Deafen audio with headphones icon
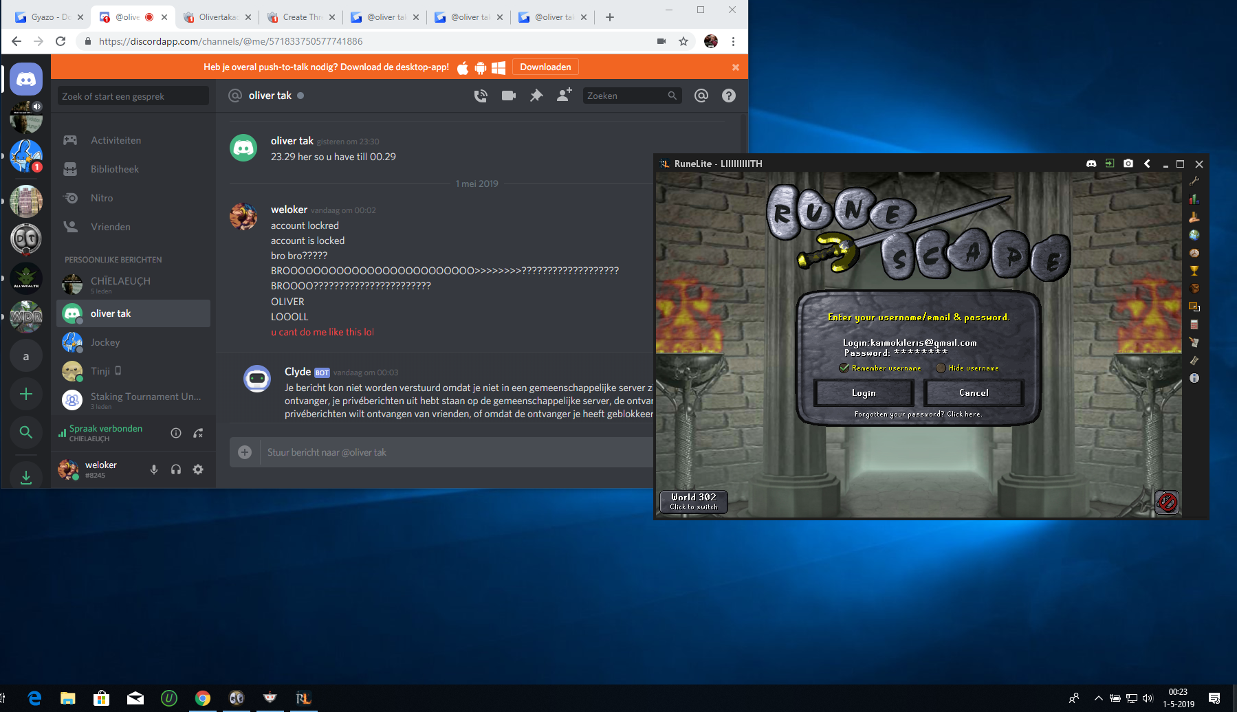The width and height of the screenshot is (1237, 712). [176, 469]
